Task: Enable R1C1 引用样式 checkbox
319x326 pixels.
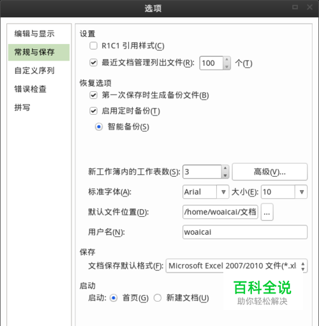Action: pyautogui.click(x=93, y=46)
